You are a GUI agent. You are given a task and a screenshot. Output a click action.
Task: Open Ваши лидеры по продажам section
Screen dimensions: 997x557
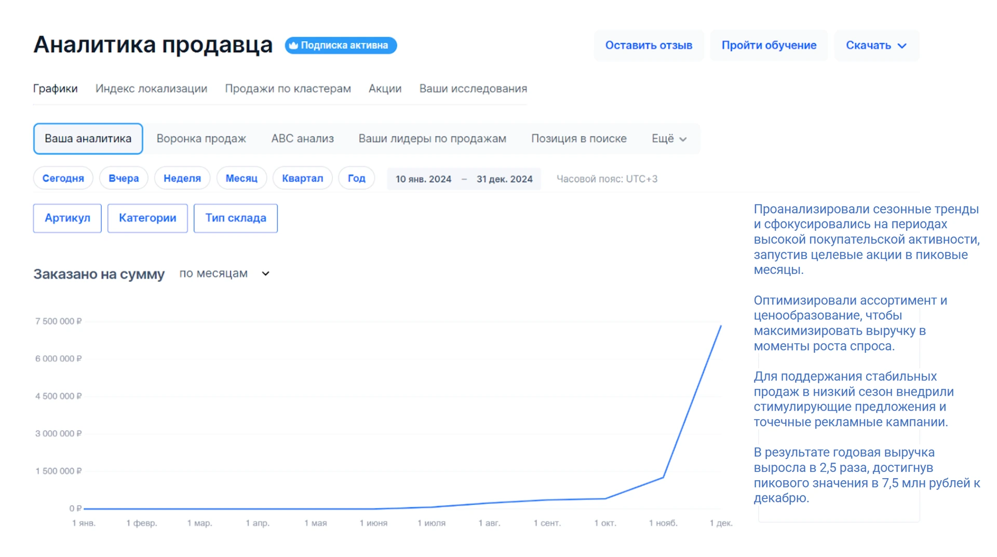[432, 138]
